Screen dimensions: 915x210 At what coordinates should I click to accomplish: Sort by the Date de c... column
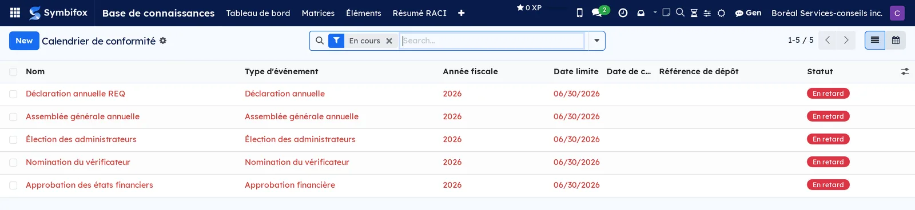[628, 71]
